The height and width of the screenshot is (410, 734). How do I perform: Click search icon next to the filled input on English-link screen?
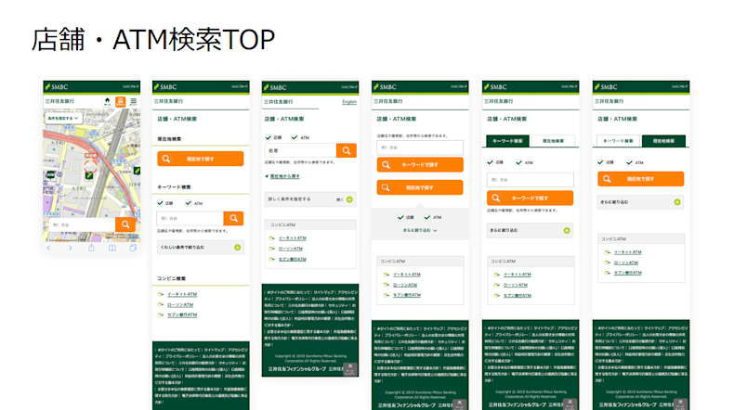tap(347, 150)
